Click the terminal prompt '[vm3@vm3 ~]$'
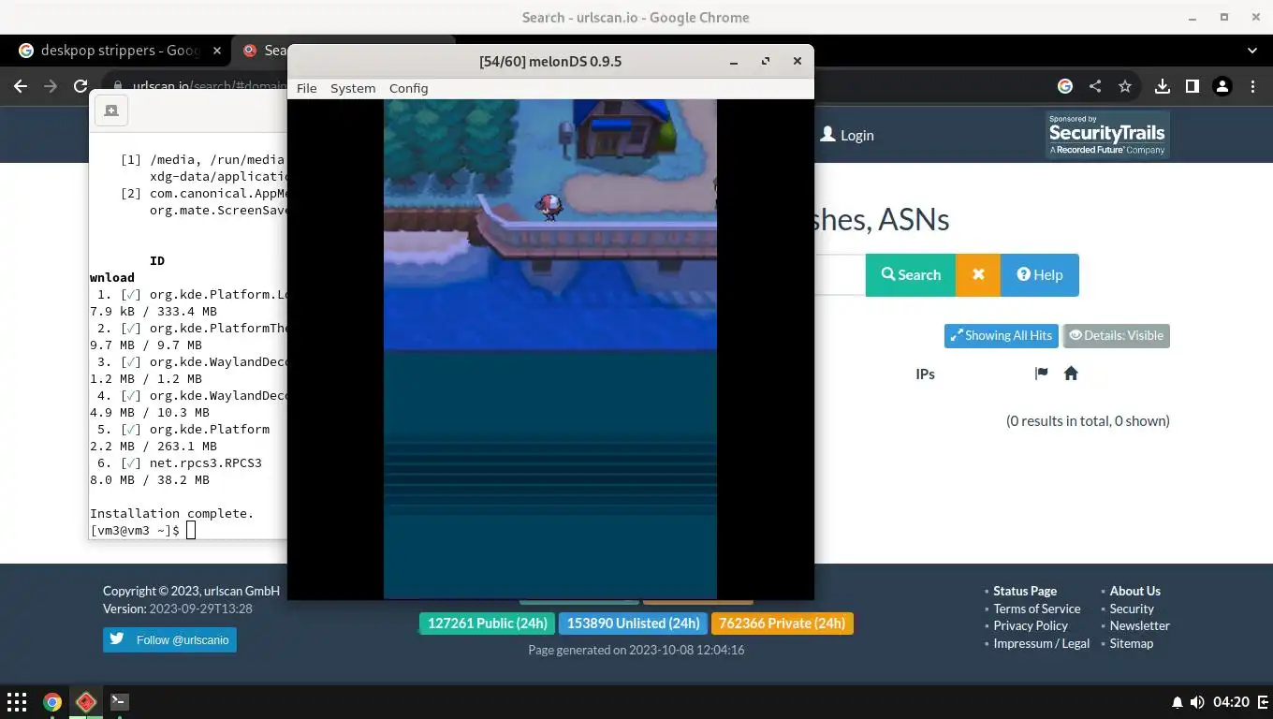The image size is (1273, 719). point(134,530)
